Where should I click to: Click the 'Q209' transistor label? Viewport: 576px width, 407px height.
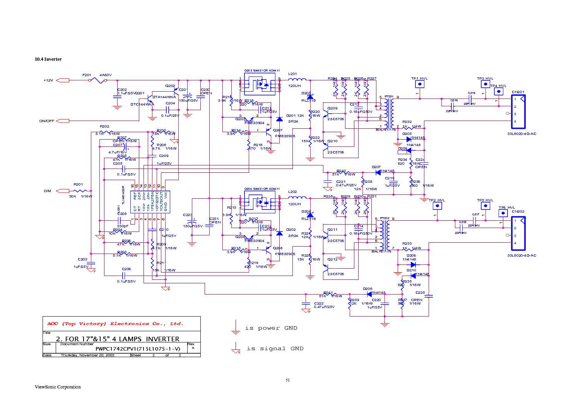pos(332,108)
